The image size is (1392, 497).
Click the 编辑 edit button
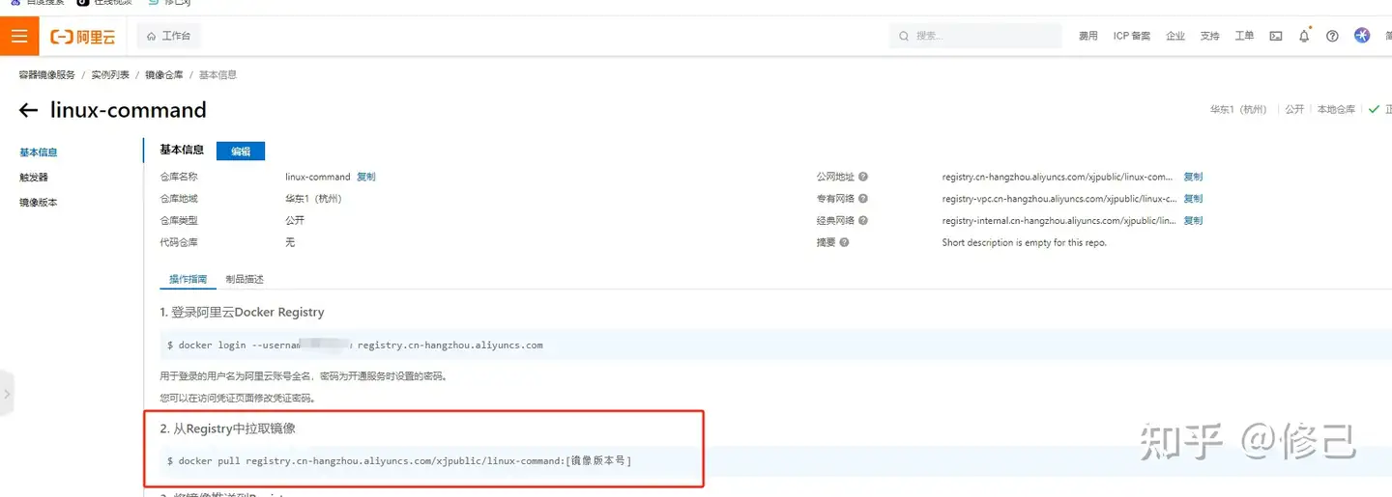[241, 152]
